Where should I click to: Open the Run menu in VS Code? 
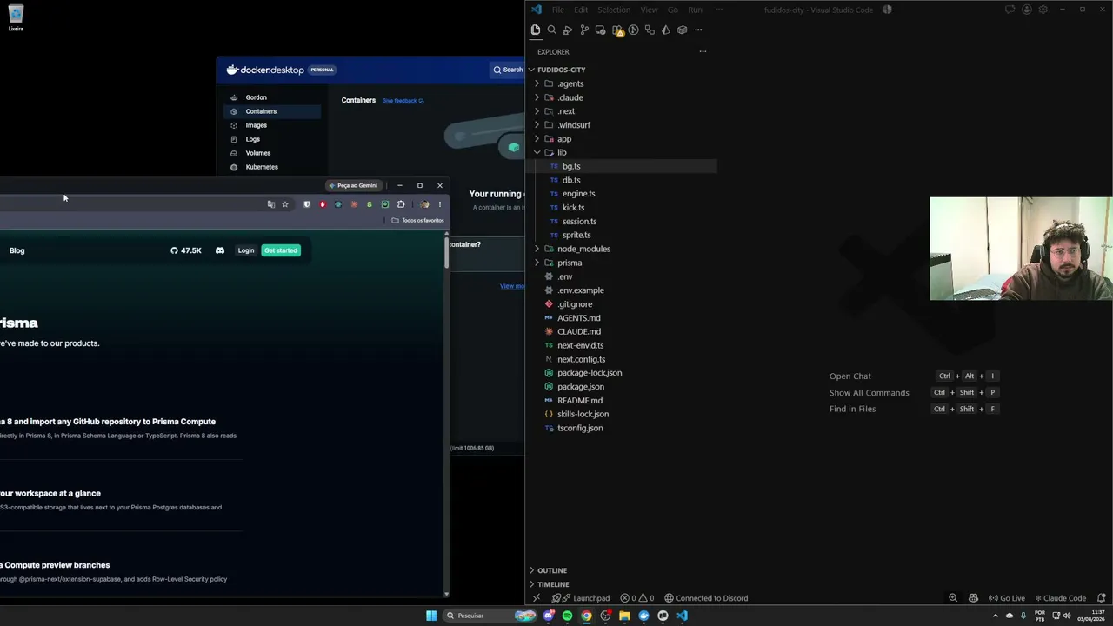pos(695,10)
